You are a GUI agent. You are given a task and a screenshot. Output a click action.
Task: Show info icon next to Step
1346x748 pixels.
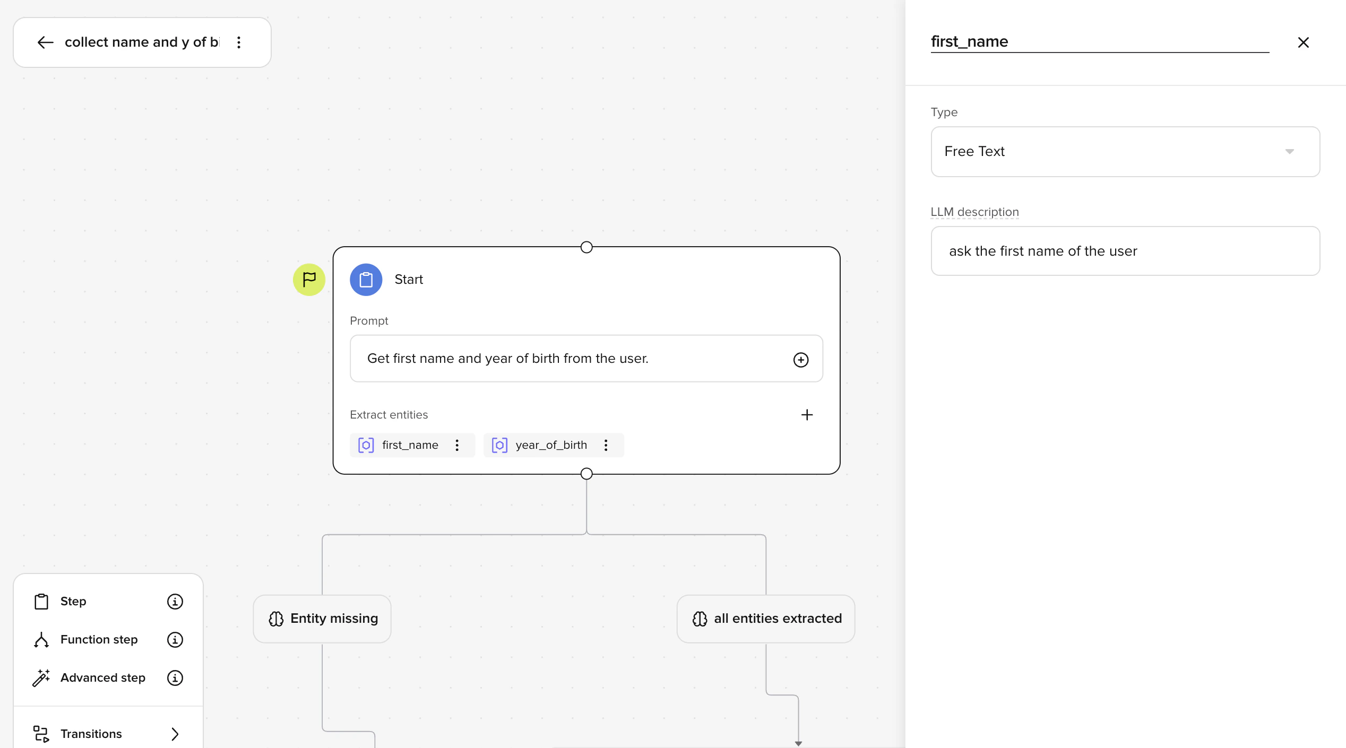coord(175,602)
